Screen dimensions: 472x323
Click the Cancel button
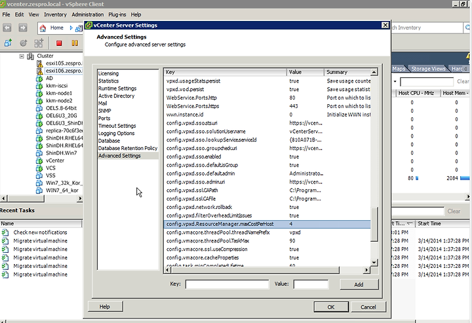tap(368, 307)
